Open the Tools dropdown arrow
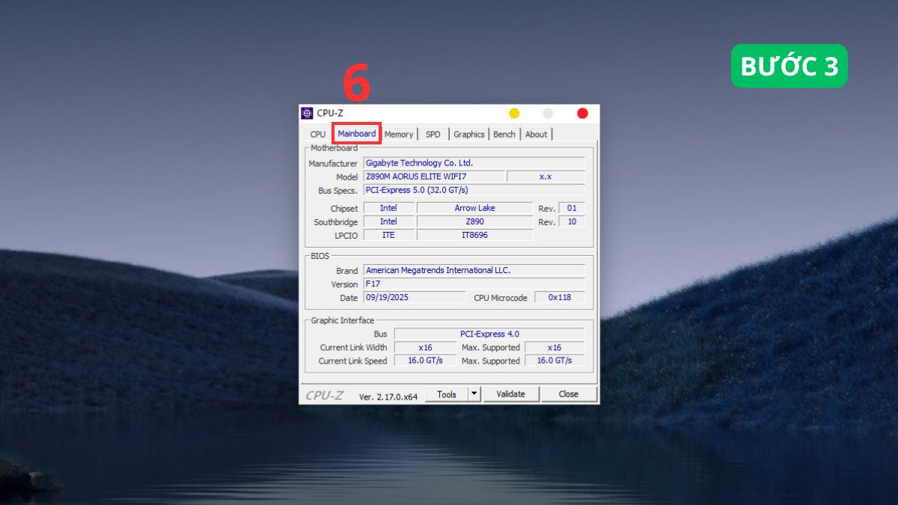898x505 pixels. 474,394
